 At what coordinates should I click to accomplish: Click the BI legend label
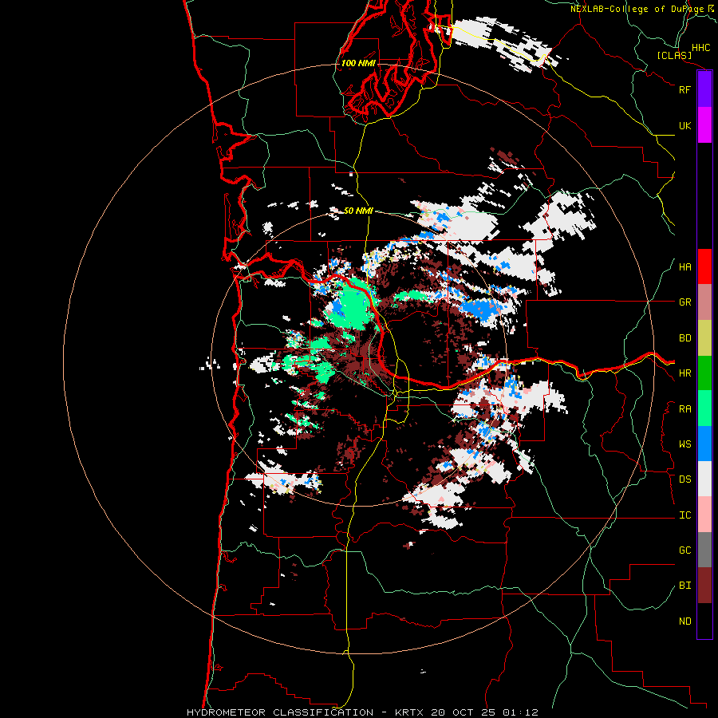click(x=684, y=586)
